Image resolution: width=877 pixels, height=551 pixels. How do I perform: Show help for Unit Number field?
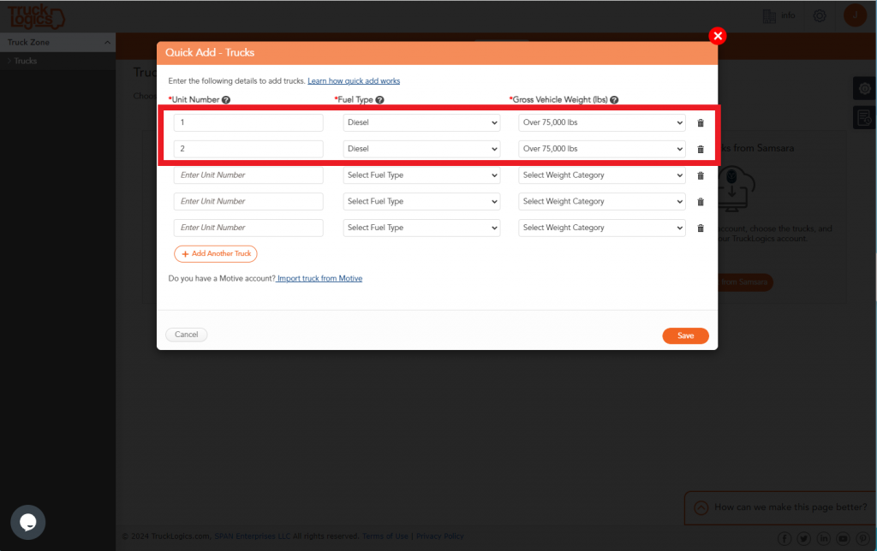pyautogui.click(x=226, y=100)
